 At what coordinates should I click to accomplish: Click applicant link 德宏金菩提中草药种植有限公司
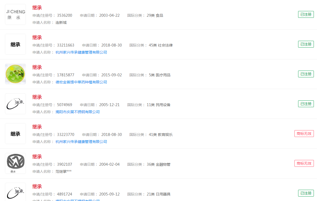81,82
